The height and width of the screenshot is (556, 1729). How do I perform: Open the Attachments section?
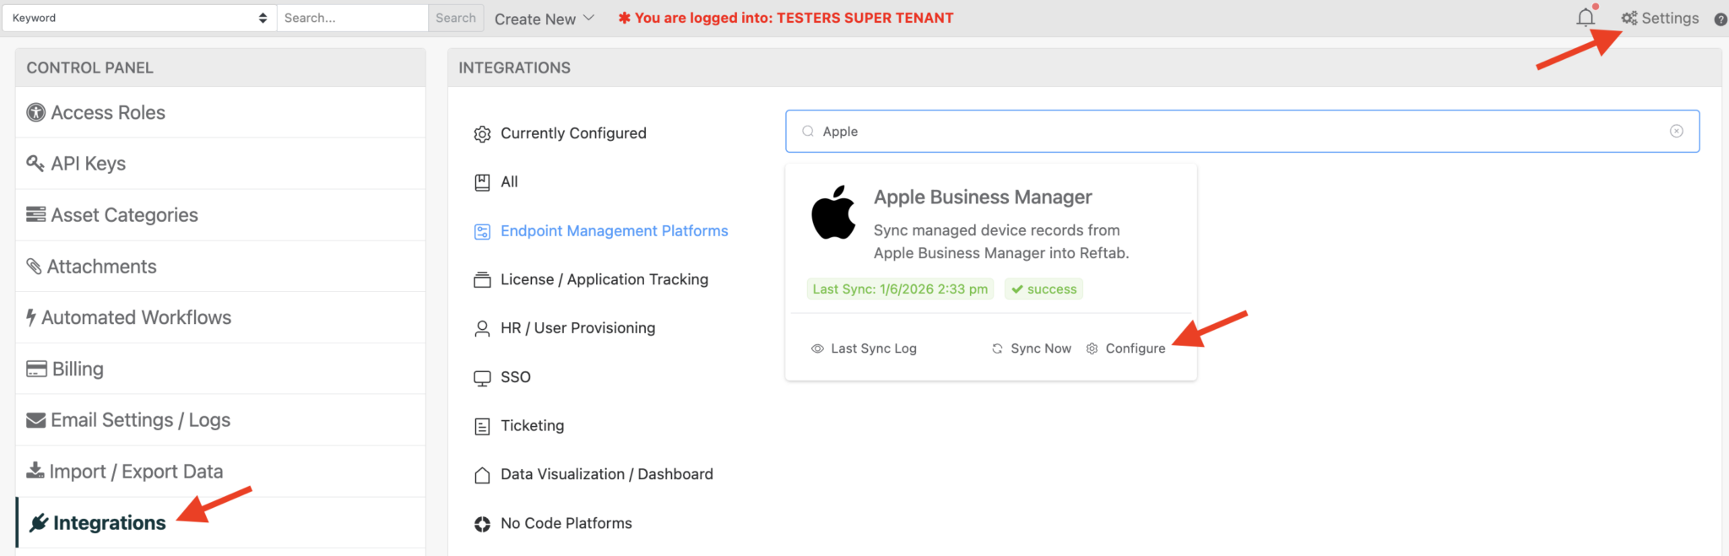(x=220, y=266)
